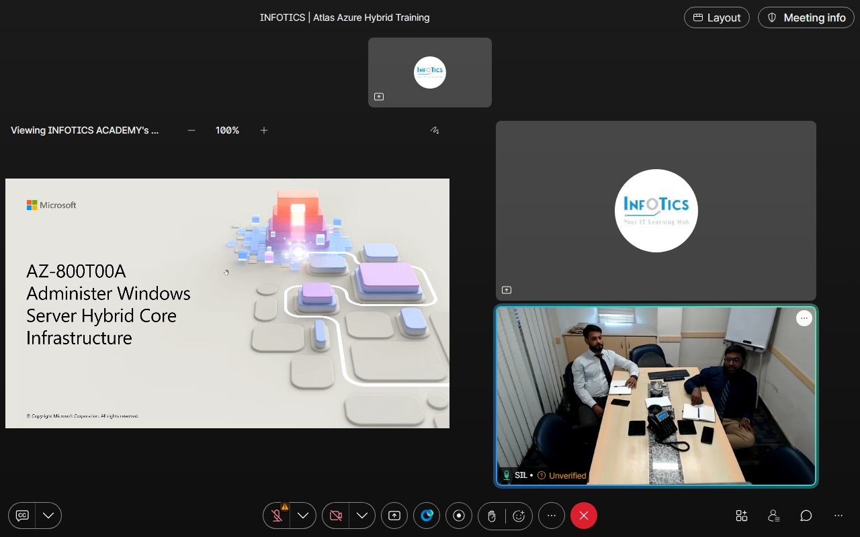
Task: Open Meeting info panel
Action: coord(806,17)
